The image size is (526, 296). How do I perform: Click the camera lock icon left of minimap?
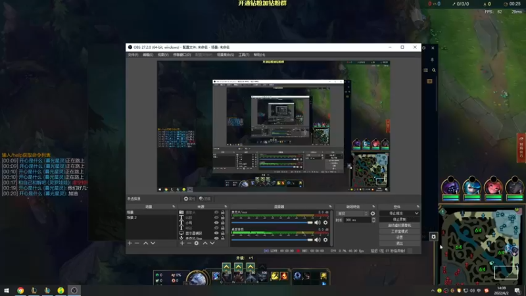pos(433,237)
